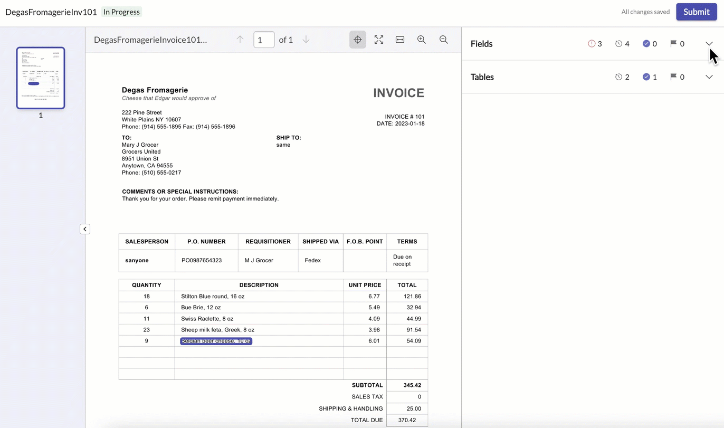Click the In Progress status badge

click(121, 12)
